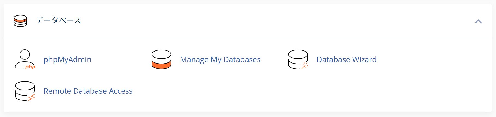Viewport: 496px width, 117px height.
Task: Toggle the databases panel via header bar
Action: 248,21
